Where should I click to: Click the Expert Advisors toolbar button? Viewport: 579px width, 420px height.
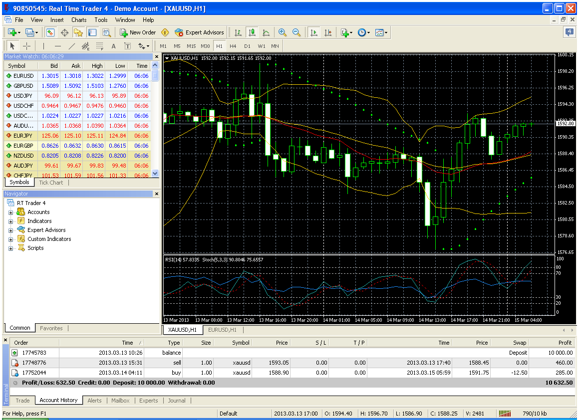point(199,32)
